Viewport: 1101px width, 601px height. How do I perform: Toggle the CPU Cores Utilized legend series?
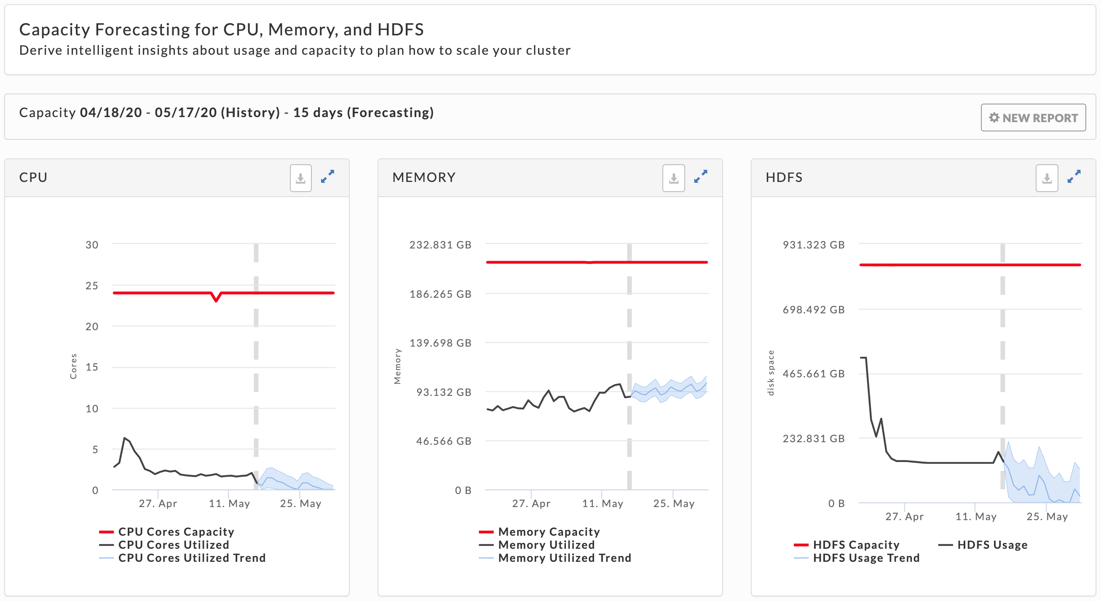click(x=164, y=545)
